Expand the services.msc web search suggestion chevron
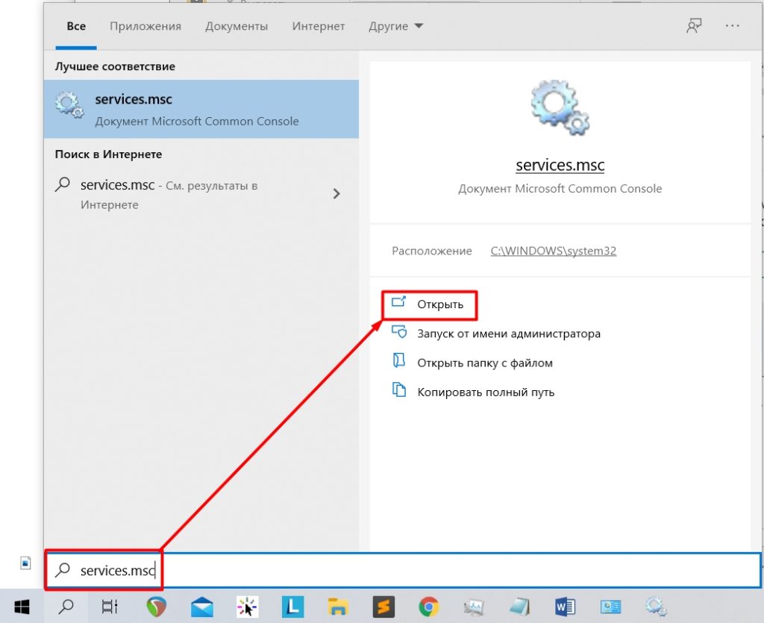 tap(336, 192)
